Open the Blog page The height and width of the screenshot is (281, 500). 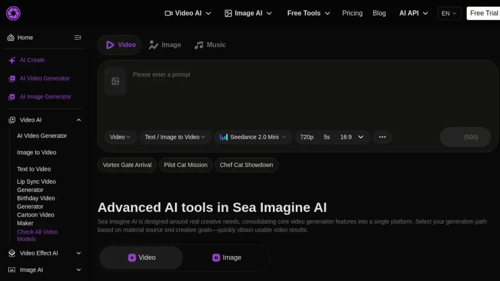pos(379,14)
